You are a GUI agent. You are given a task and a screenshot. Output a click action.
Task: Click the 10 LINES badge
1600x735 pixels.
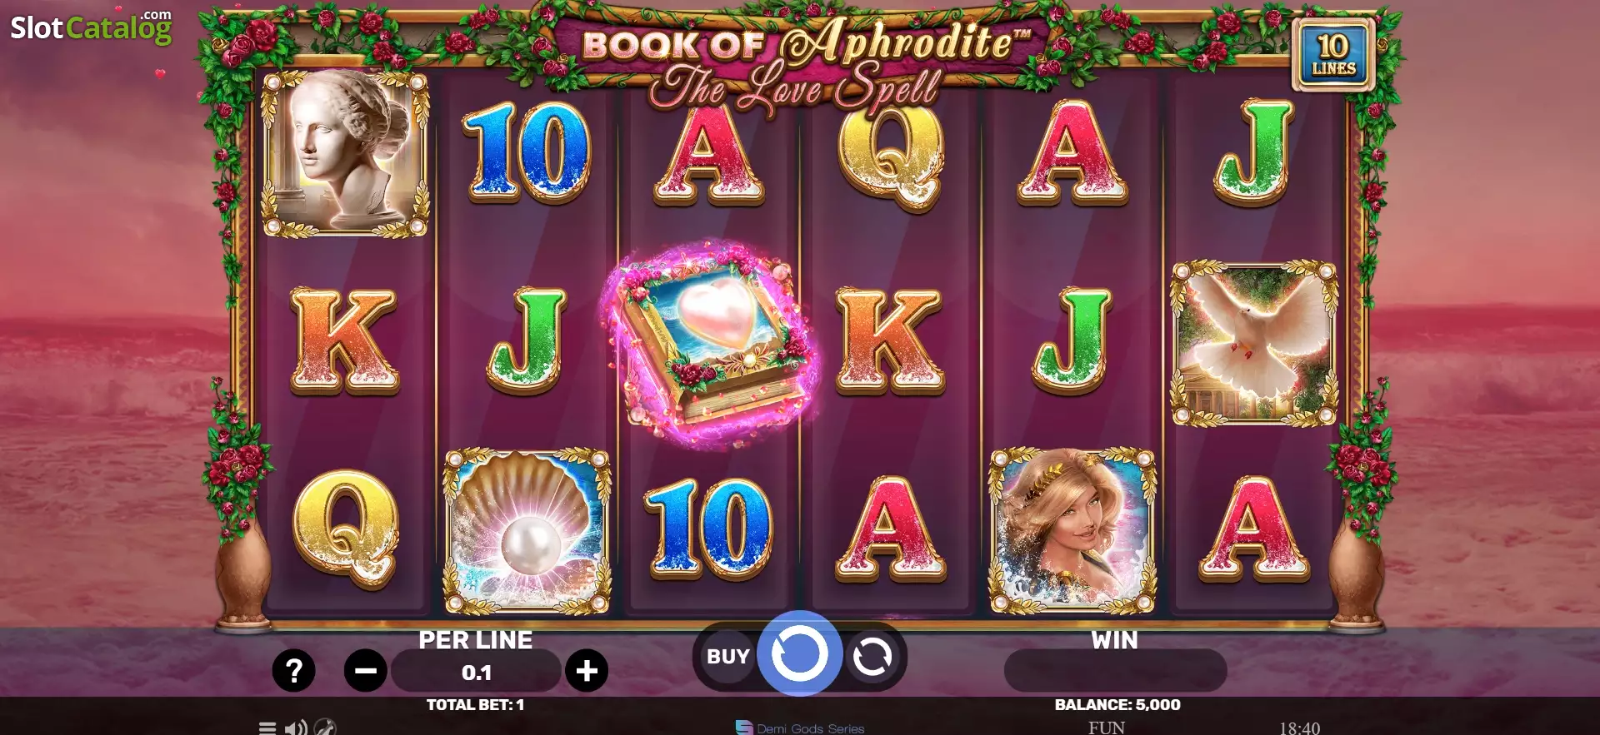click(1333, 54)
